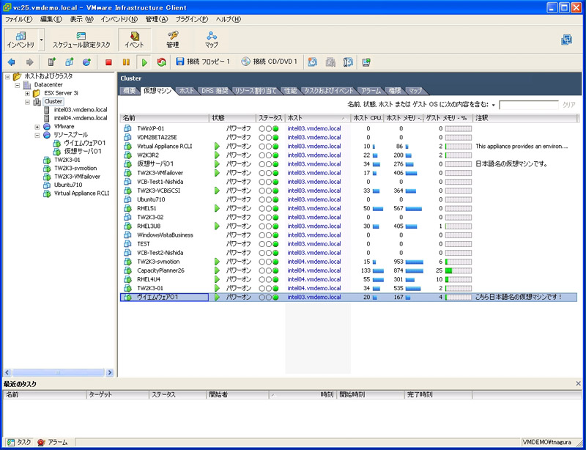This screenshot has width=586, height=450.
Task: Suspend VM with orange pause button
Action: pyautogui.click(x=126, y=62)
